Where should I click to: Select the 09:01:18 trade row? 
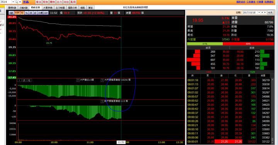[229, 80]
